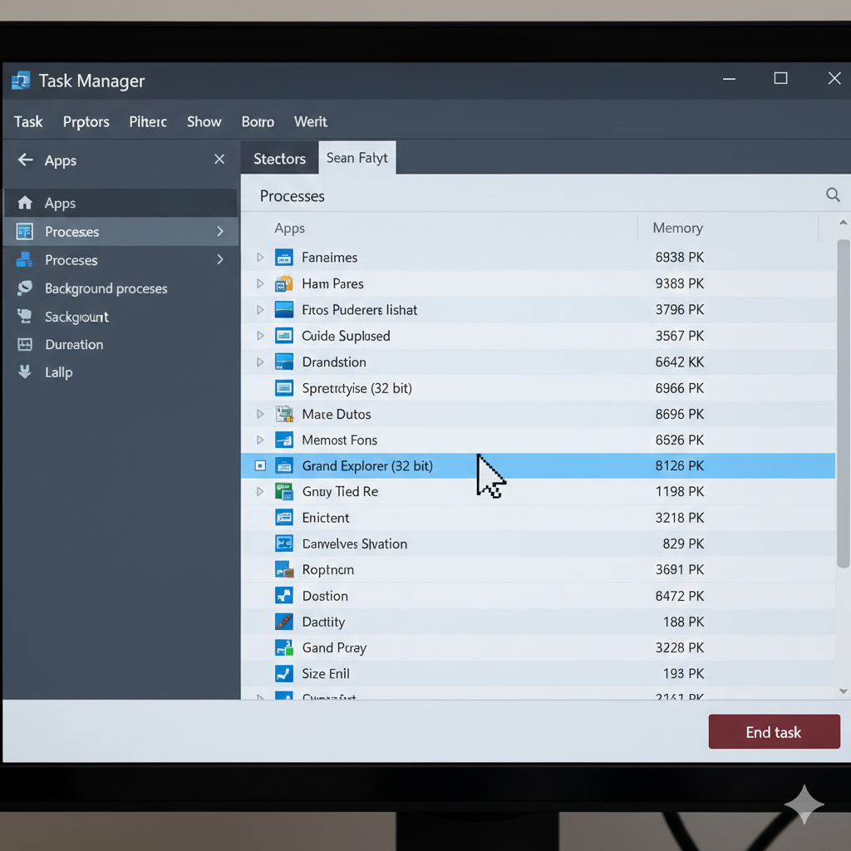The image size is (851, 851).
Task: Click the Grand Explorer (32 bit) icon
Action: (284, 465)
